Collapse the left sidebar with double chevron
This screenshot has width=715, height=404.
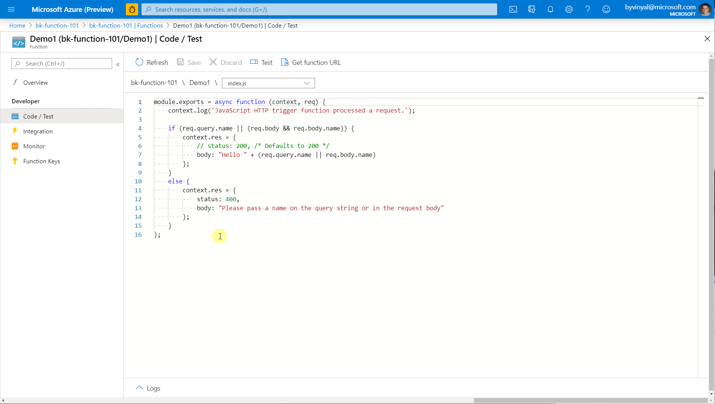[x=118, y=64]
